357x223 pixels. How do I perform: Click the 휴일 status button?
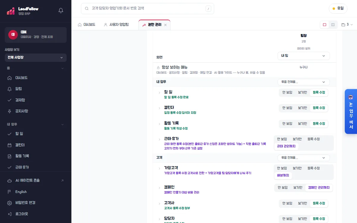(x=338, y=9)
